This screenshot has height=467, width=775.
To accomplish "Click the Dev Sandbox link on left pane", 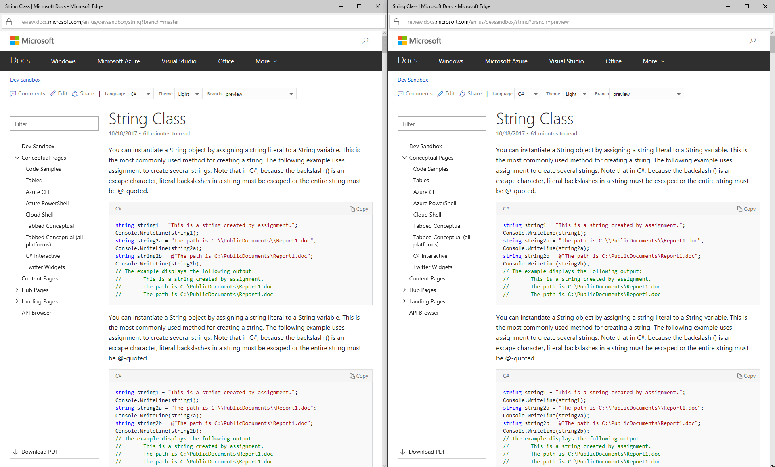I will (x=37, y=146).
